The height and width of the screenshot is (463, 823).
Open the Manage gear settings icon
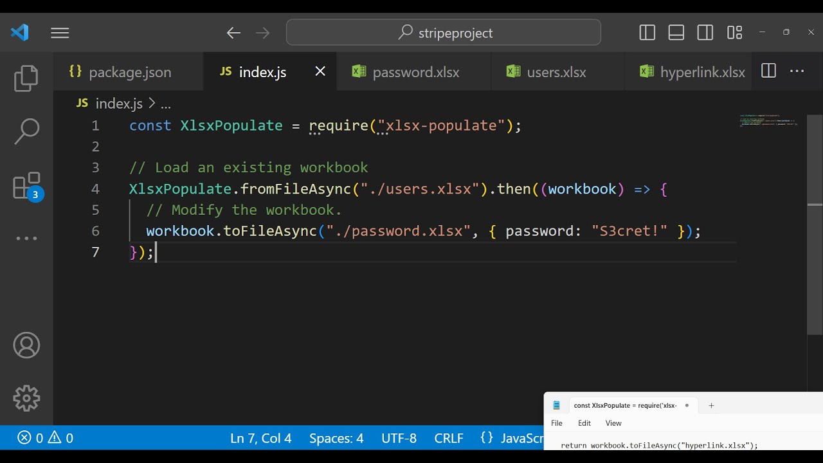(x=26, y=398)
